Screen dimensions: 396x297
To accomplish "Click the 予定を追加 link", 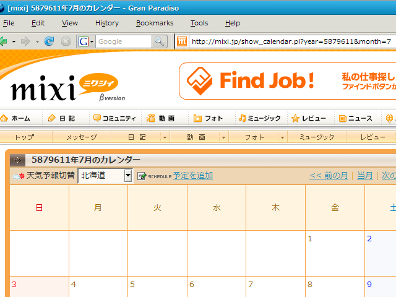I will point(192,175).
